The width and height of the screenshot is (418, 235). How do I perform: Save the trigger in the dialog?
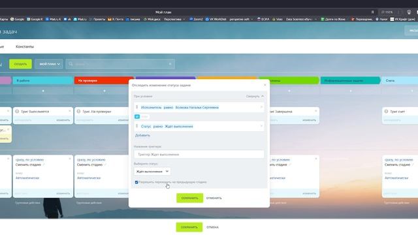[x=189, y=198]
